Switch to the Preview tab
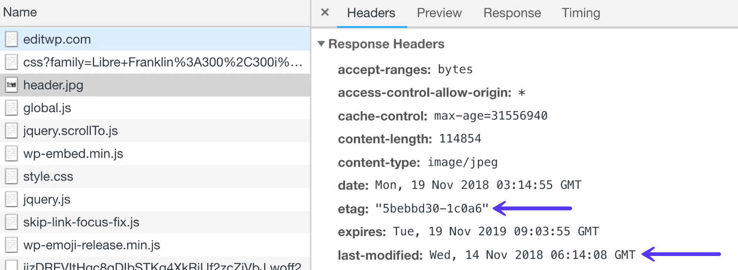This screenshot has width=738, height=270. (x=439, y=13)
